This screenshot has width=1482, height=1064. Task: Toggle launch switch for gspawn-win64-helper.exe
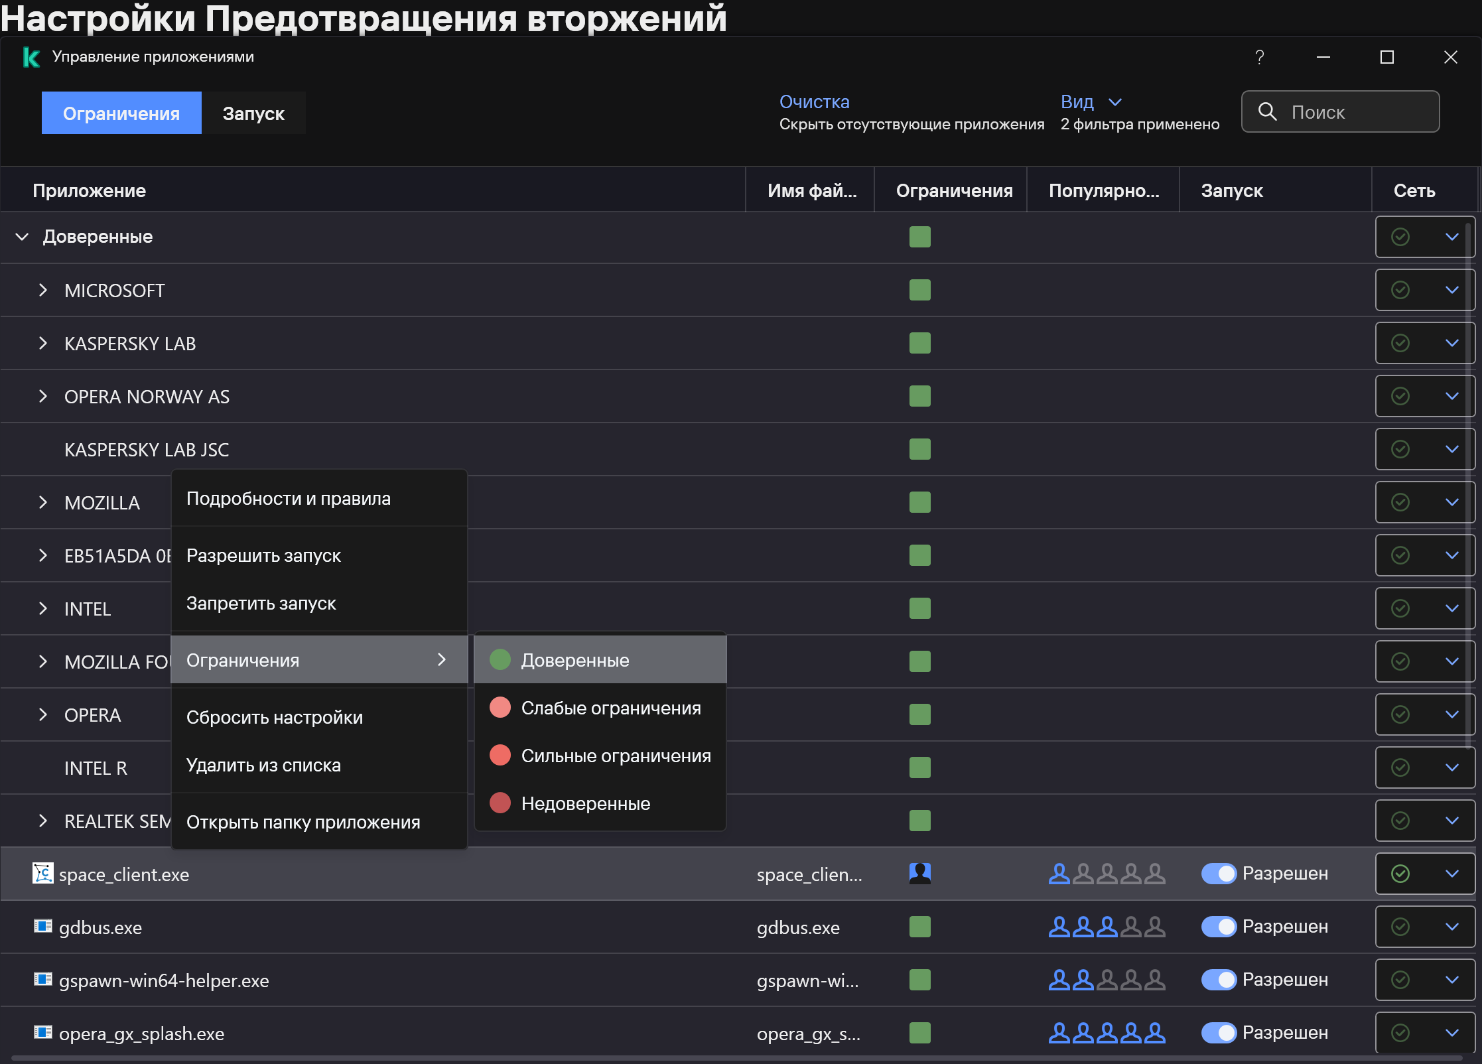coord(1219,980)
